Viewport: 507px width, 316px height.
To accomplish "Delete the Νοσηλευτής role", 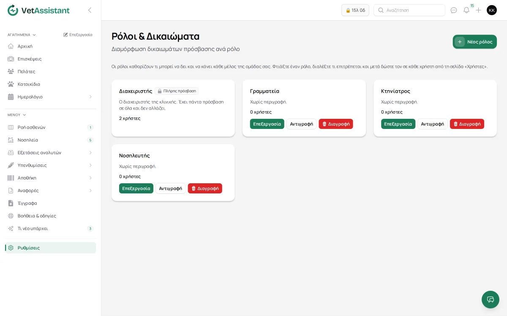I will click(205, 188).
